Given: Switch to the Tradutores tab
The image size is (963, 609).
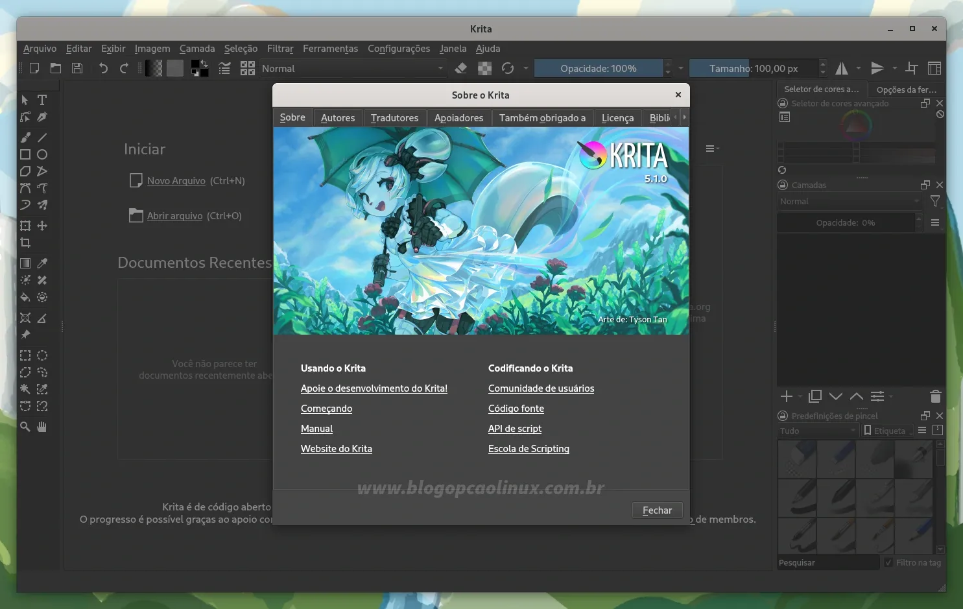Looking at the screenshot, I should 394,118.
